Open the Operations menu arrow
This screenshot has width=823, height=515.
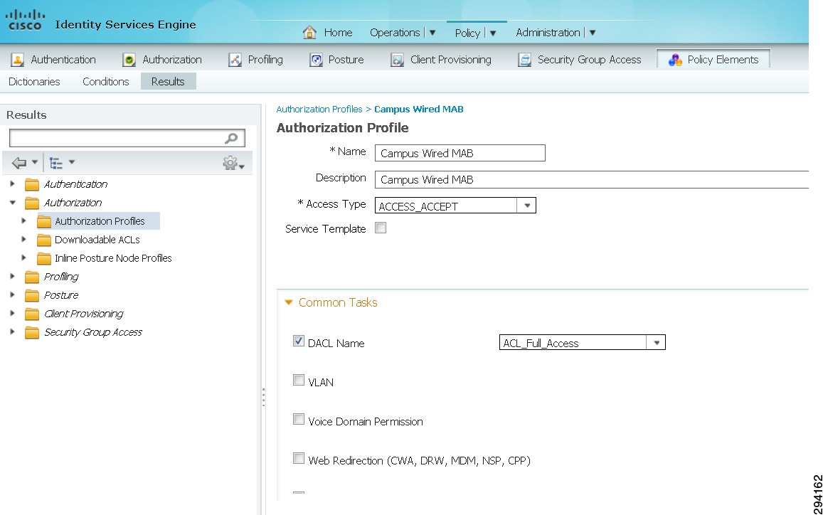coord(432,33)
